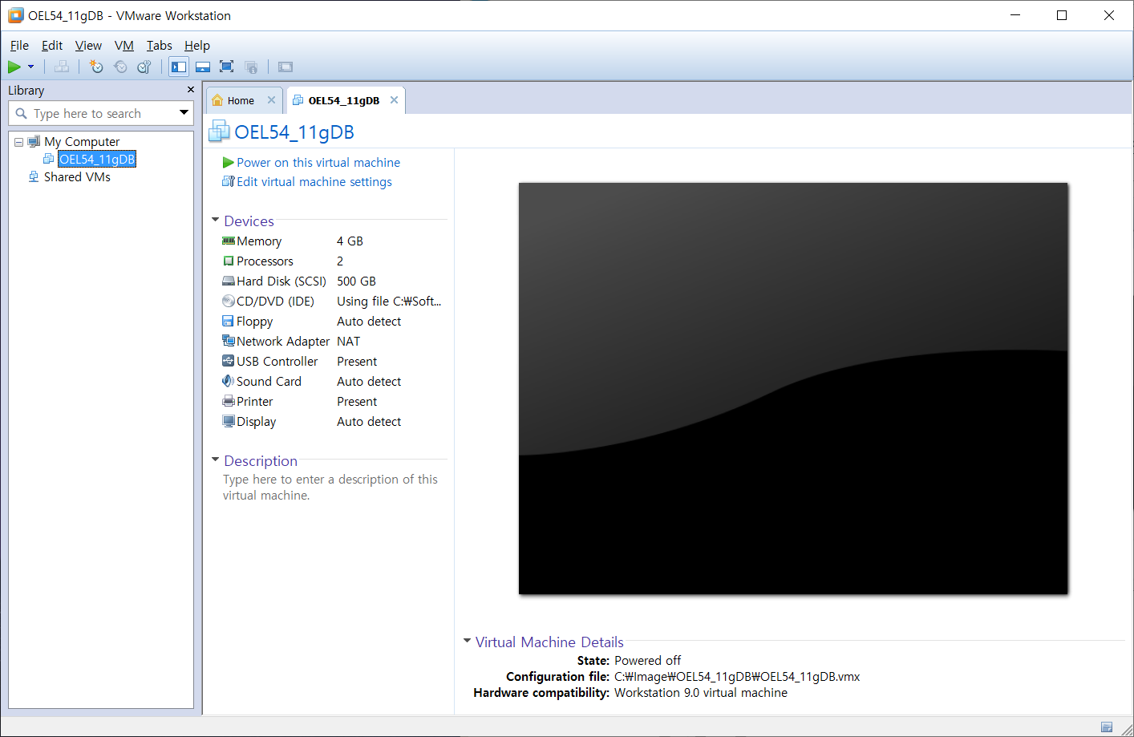
Task: Select OEL54_11gDB in the library tree
Action: 97,160
